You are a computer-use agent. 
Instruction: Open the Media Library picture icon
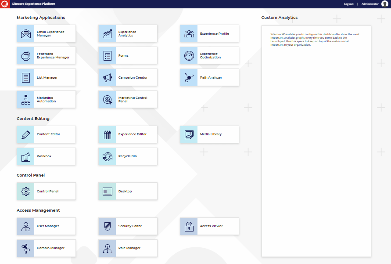point(189,134)
